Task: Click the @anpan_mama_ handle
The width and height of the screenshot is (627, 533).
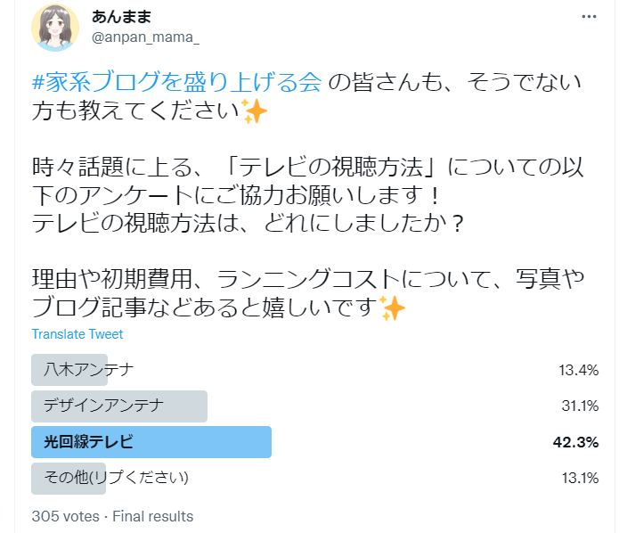Action: [x=145, y=37]
